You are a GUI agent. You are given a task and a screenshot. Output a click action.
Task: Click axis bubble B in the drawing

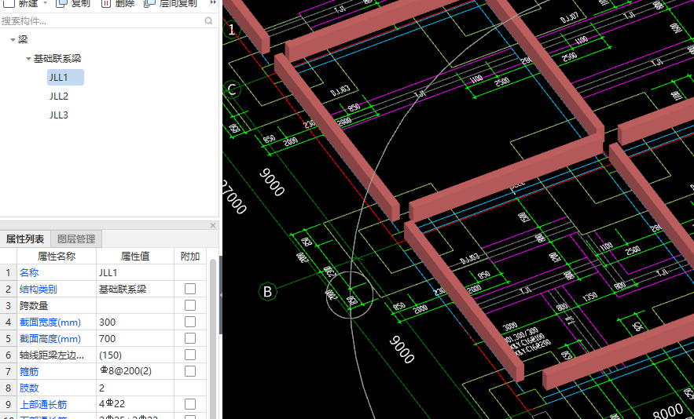tap(267, 292)
